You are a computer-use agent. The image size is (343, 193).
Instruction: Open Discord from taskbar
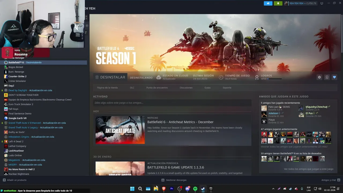tap(187, 189)
